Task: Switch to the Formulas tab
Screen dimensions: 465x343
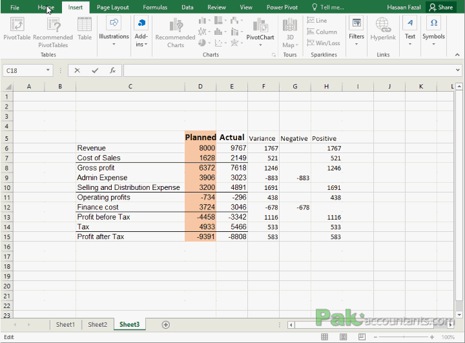Action: tap(155, 7)
